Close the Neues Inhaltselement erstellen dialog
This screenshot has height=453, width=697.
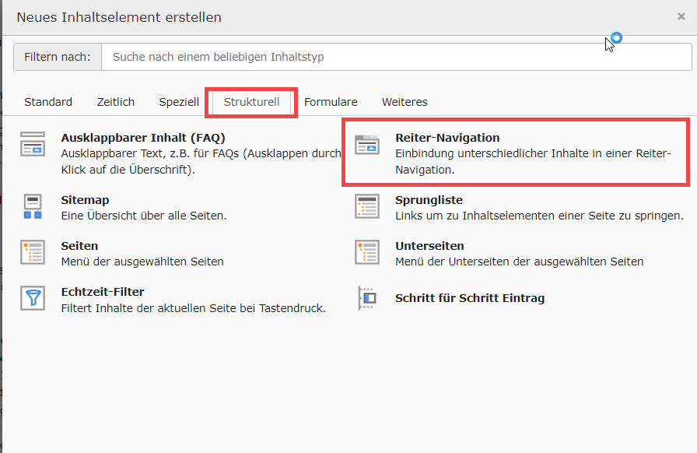[681, 16]
